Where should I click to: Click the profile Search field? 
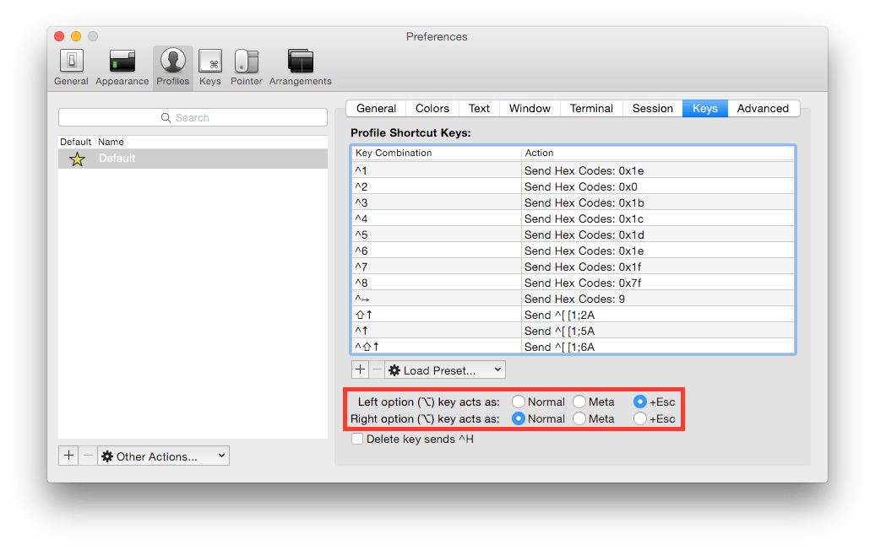point(193,117)
